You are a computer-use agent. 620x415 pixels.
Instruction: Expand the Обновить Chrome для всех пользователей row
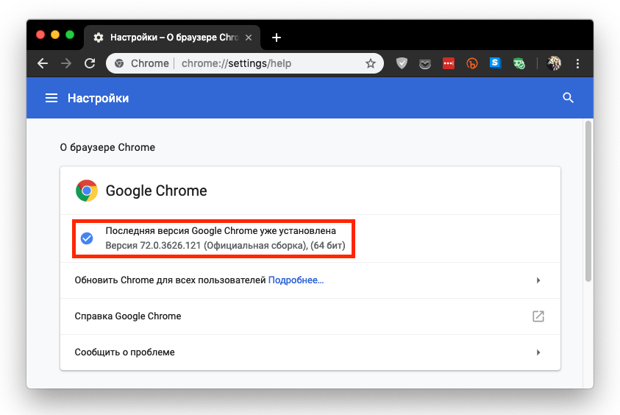(310, 280)
